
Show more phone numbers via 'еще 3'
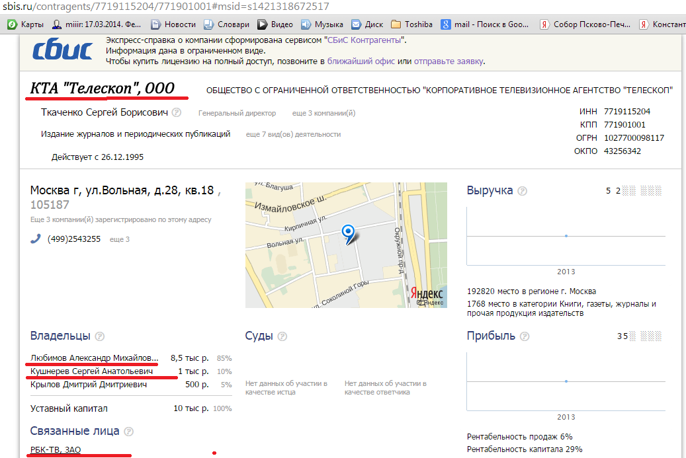pyautogui.click(x=119, y=239)
